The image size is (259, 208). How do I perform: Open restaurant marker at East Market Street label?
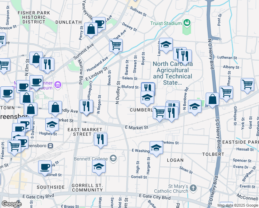click(101, 140)
